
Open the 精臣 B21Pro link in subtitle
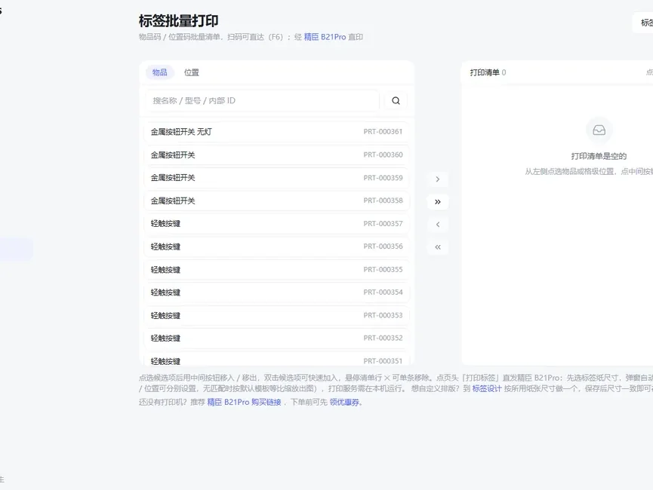point(325,37)
